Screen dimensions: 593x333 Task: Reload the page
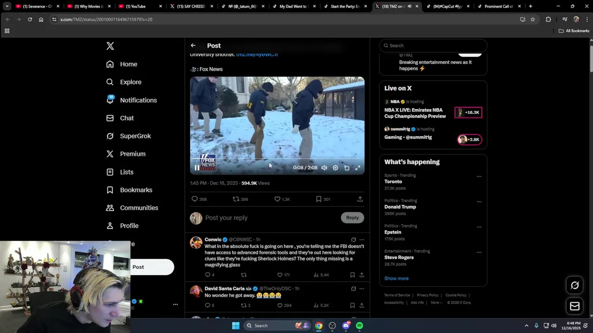point(30,19)
